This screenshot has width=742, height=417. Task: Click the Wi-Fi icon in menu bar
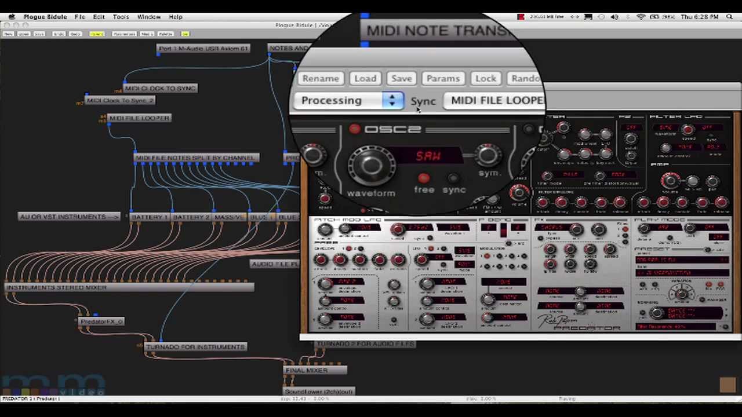642,17
